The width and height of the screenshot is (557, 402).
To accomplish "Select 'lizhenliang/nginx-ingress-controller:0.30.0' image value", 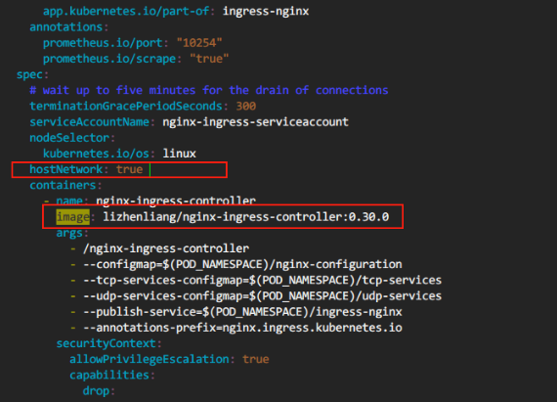I will tap(246, 217).
